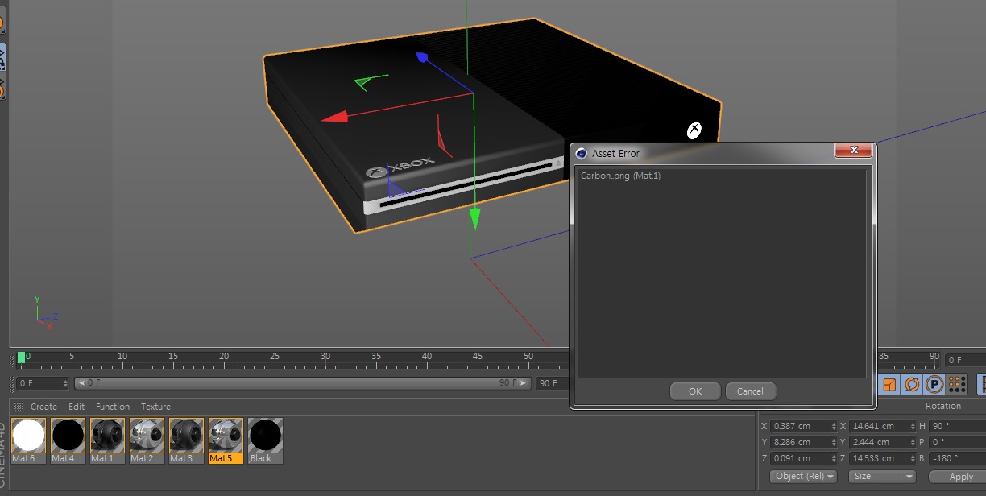Open the Function menu in material manager

tap(113, 407)
